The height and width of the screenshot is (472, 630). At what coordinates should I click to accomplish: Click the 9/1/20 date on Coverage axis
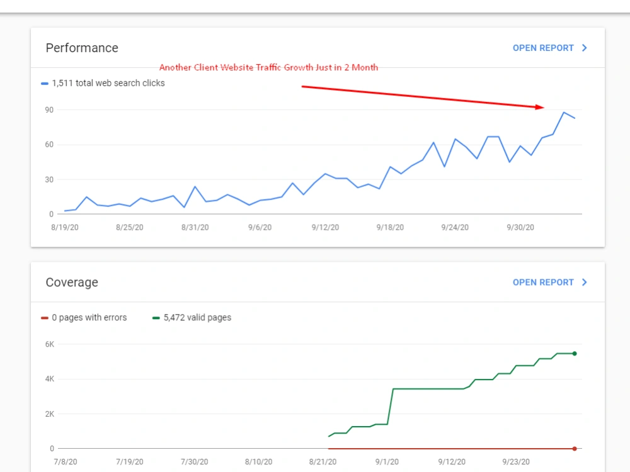(x=387, y=462)
